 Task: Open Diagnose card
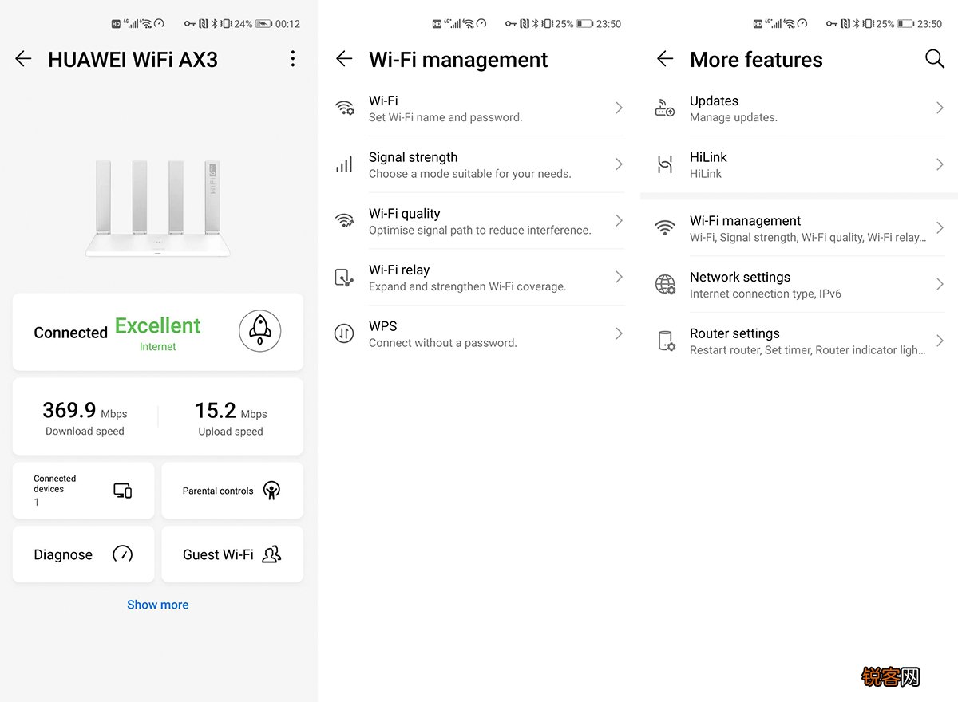pyautogui.click(x=83, y=554)
